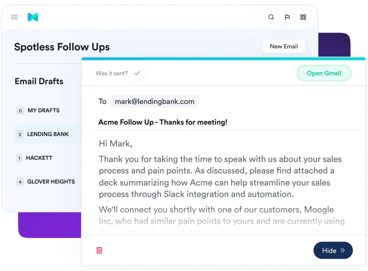Hide the email draft panel
The width and height of the screenshot is (368, 271).
pyautogui.click(x=333, y=250)
